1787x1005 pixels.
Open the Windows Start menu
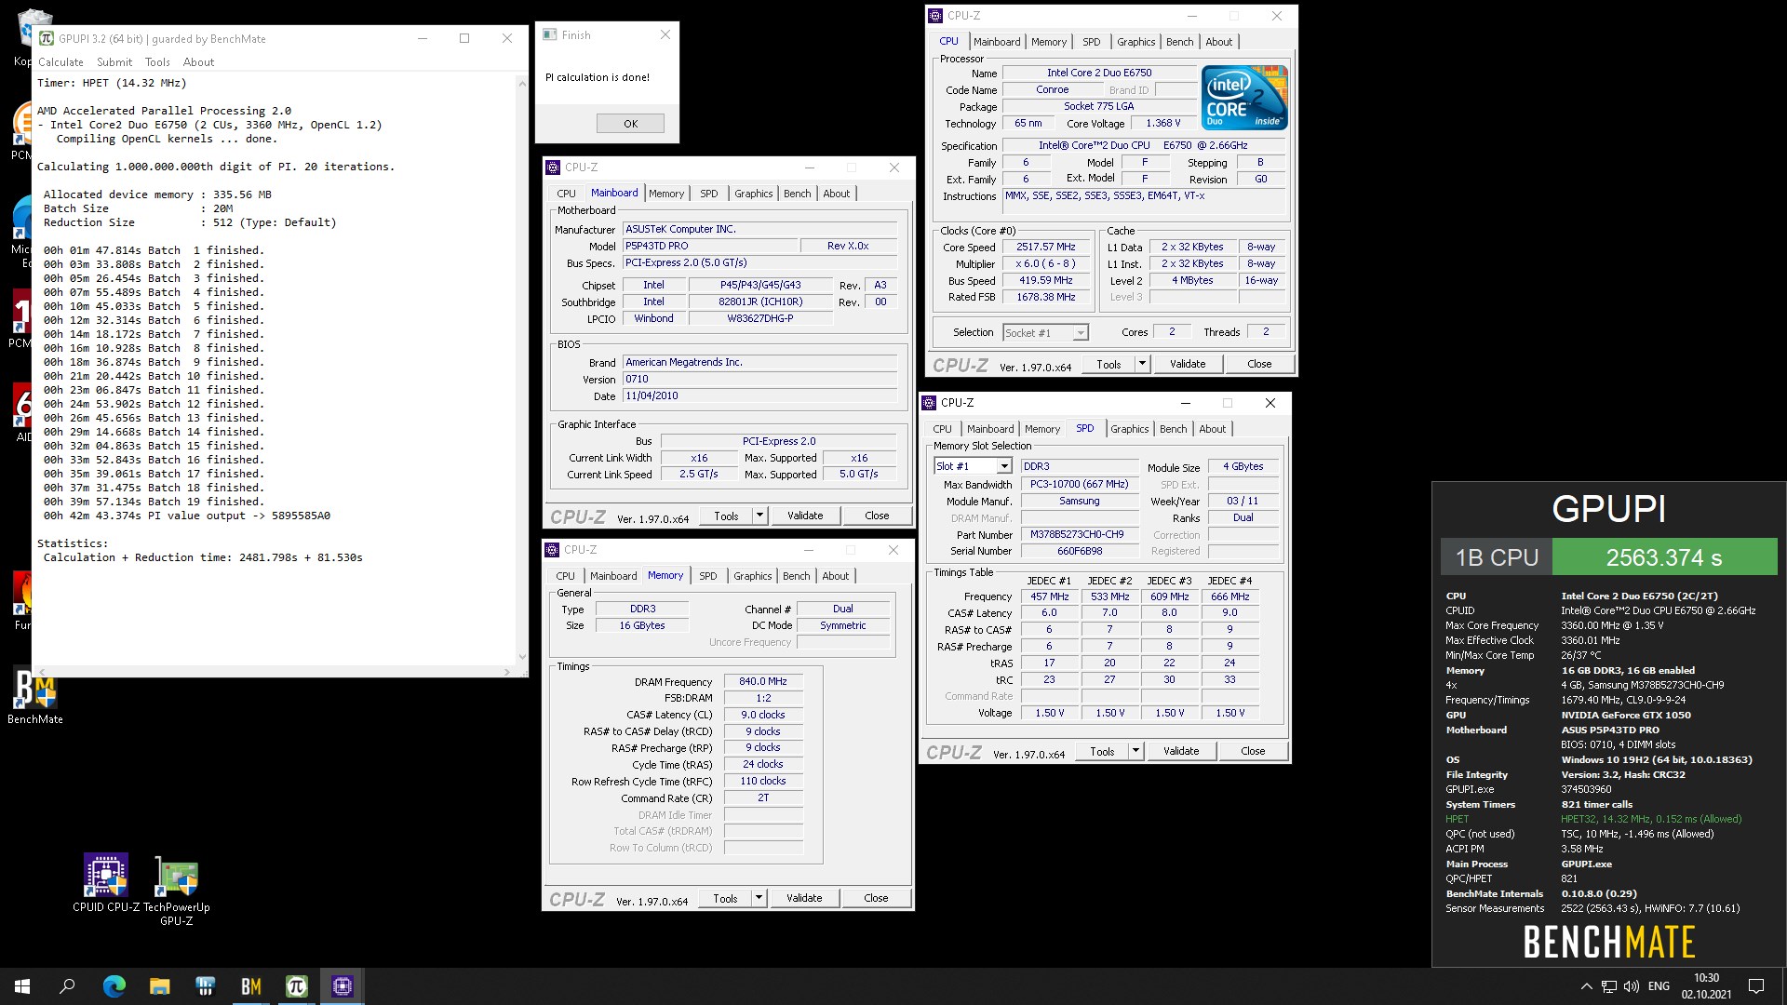[x=22, y=986]
